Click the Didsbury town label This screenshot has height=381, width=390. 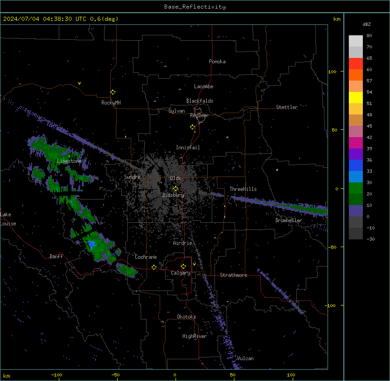coord(173,195)
